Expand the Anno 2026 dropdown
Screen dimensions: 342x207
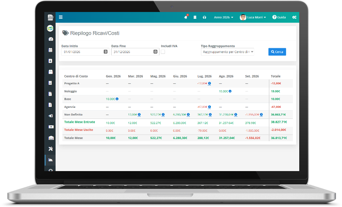pyautogui.click(x=223, y=17)
